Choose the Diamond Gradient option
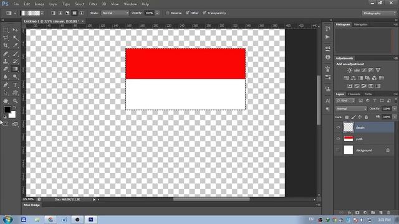Viewport: 399px width, 224px height. click(82, 13)
